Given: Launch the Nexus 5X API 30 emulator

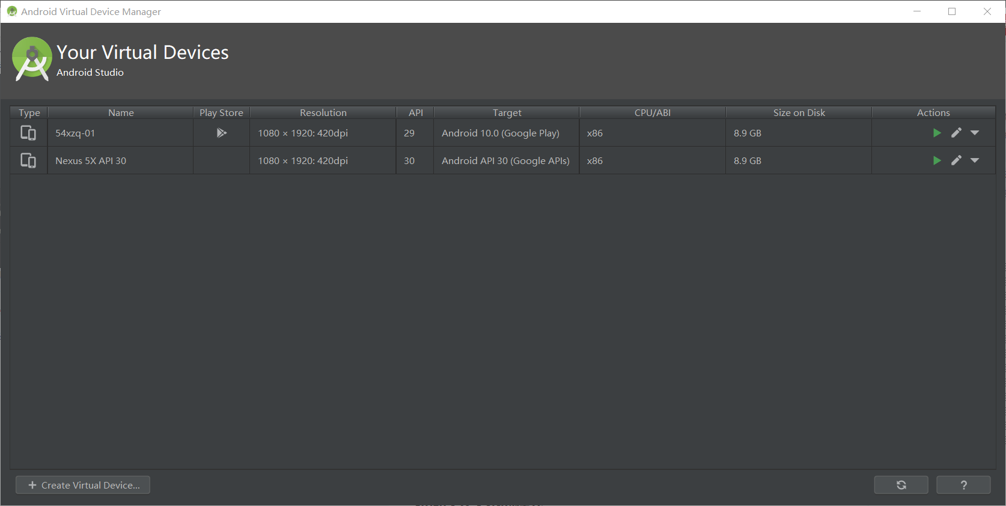Looking at the screenshot, I should 937,160.
